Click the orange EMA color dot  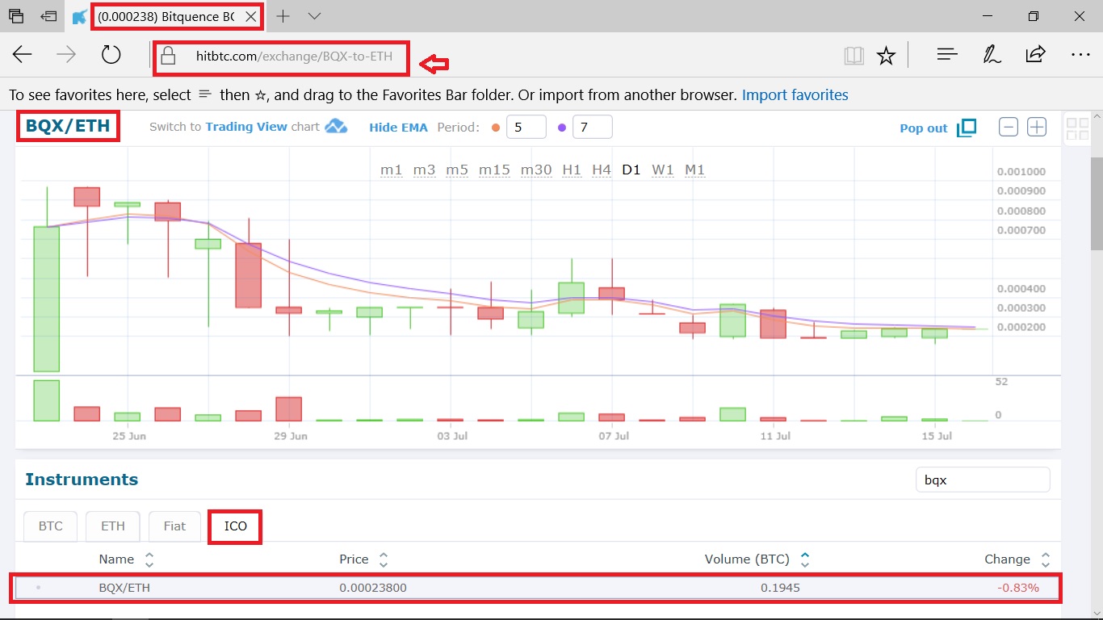(x=496, y=128)
